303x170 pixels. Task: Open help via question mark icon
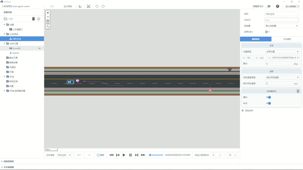[x=277, y=6]
